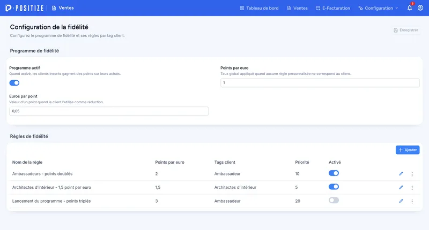
Task: Select Lancement du programme - points triplés
Action: pos(51,201)
